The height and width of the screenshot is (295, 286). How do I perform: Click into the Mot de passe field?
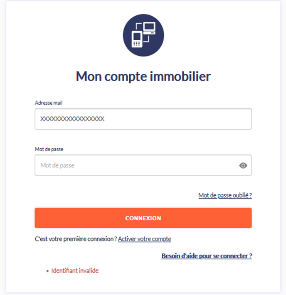coord(143,165)
